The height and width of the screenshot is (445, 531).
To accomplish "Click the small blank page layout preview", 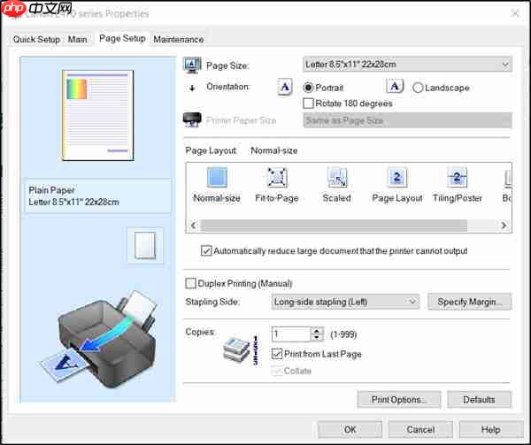I will 145,245.
